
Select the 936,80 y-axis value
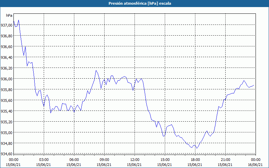[6, 36]
